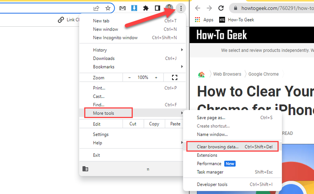Click the share page icon in address bar

[96, 8]
